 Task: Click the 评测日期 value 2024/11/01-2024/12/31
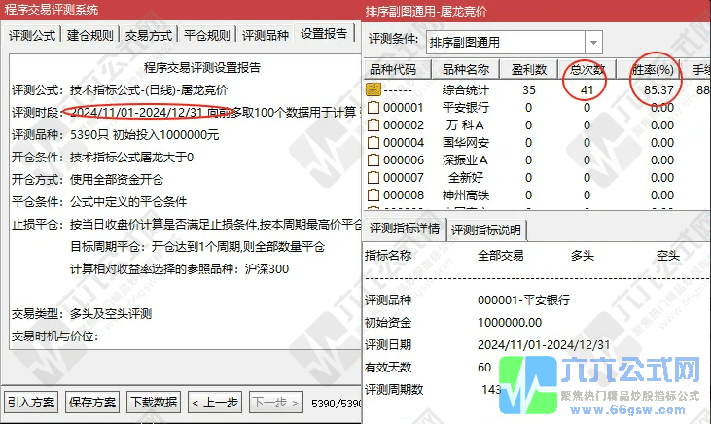click(x=544, y=344)
